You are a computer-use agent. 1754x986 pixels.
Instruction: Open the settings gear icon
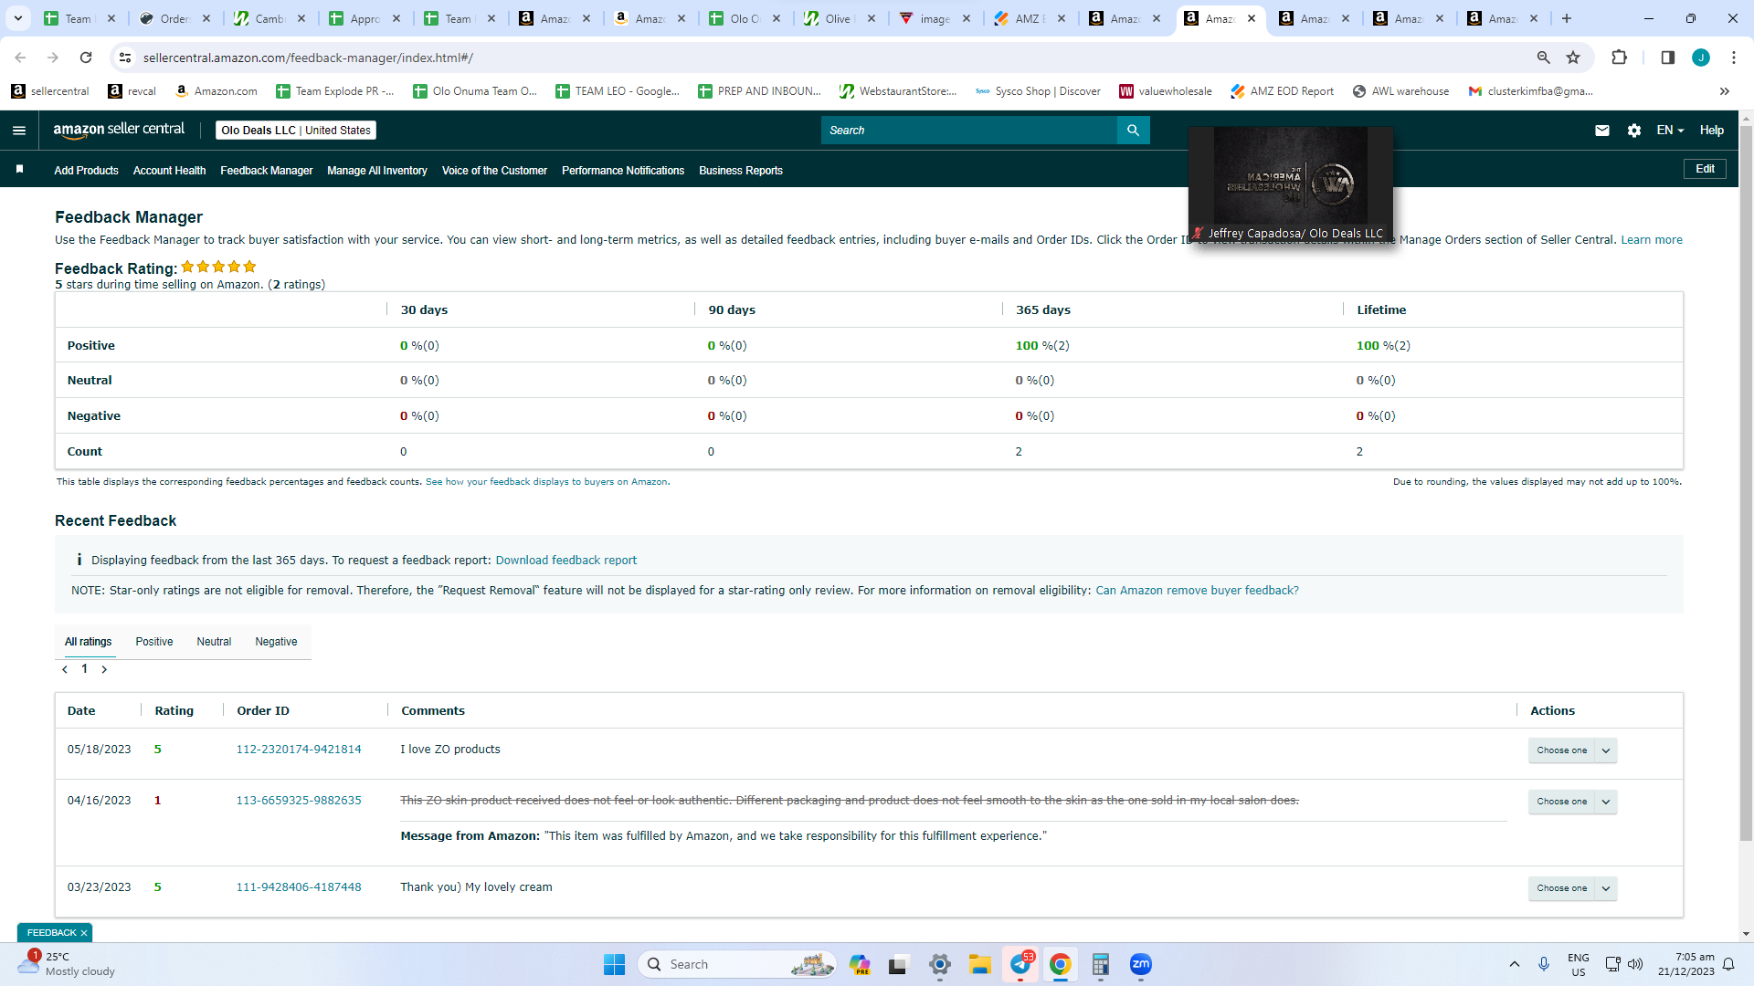1633,131
